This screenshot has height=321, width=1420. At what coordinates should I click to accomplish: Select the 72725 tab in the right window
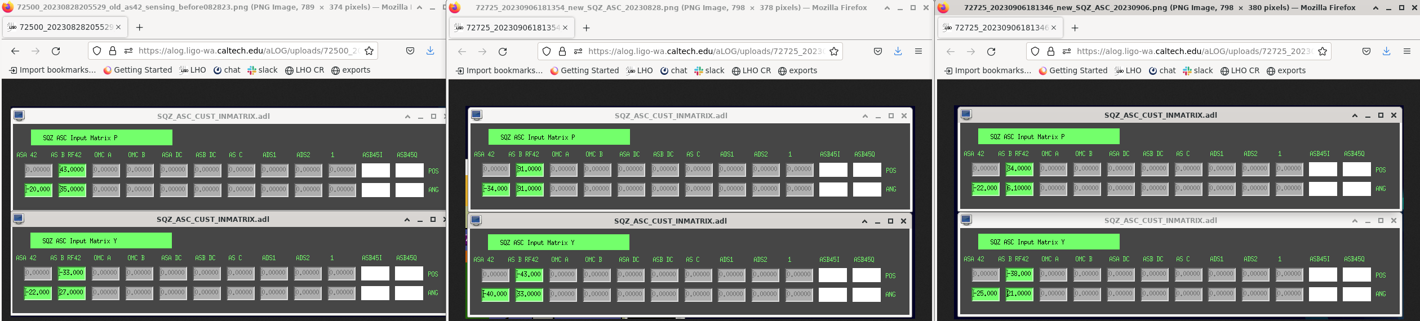point(1001,28)
